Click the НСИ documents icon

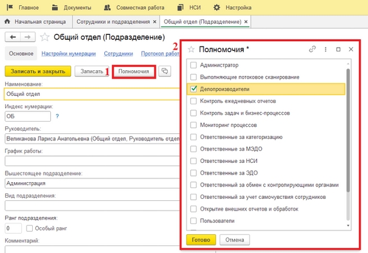coord(180,8)
